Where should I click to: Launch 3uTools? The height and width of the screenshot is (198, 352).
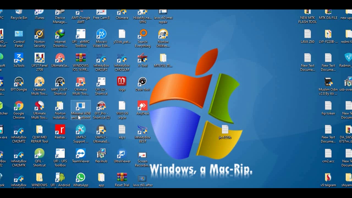pos(19,61)
